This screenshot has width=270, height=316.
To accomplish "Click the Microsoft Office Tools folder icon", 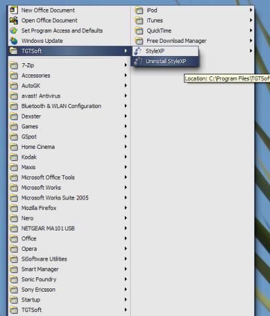I will click(14, 177).
